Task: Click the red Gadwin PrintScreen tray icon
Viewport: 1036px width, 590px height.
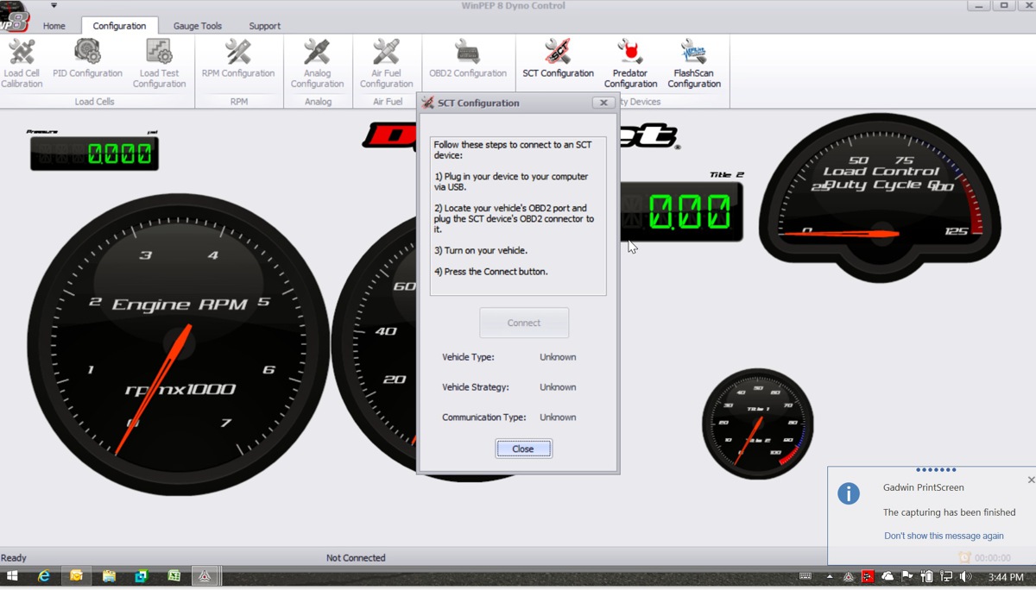Action: (x=868, y=576)
